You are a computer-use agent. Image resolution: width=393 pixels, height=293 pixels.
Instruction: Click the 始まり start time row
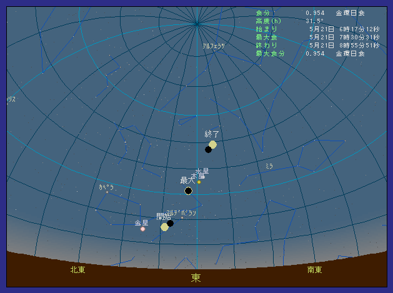point(317,29)
